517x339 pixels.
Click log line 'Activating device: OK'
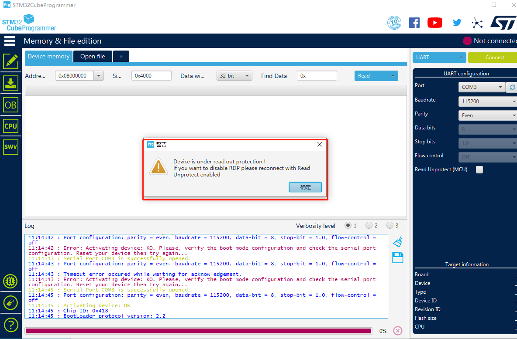click(79, 305)
